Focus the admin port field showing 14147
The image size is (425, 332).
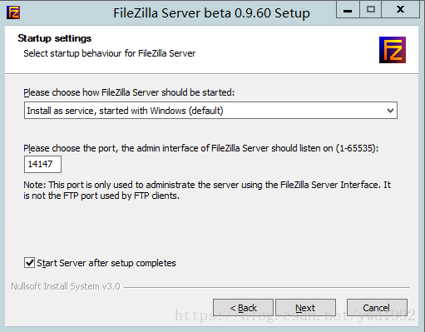pos(42,164)
